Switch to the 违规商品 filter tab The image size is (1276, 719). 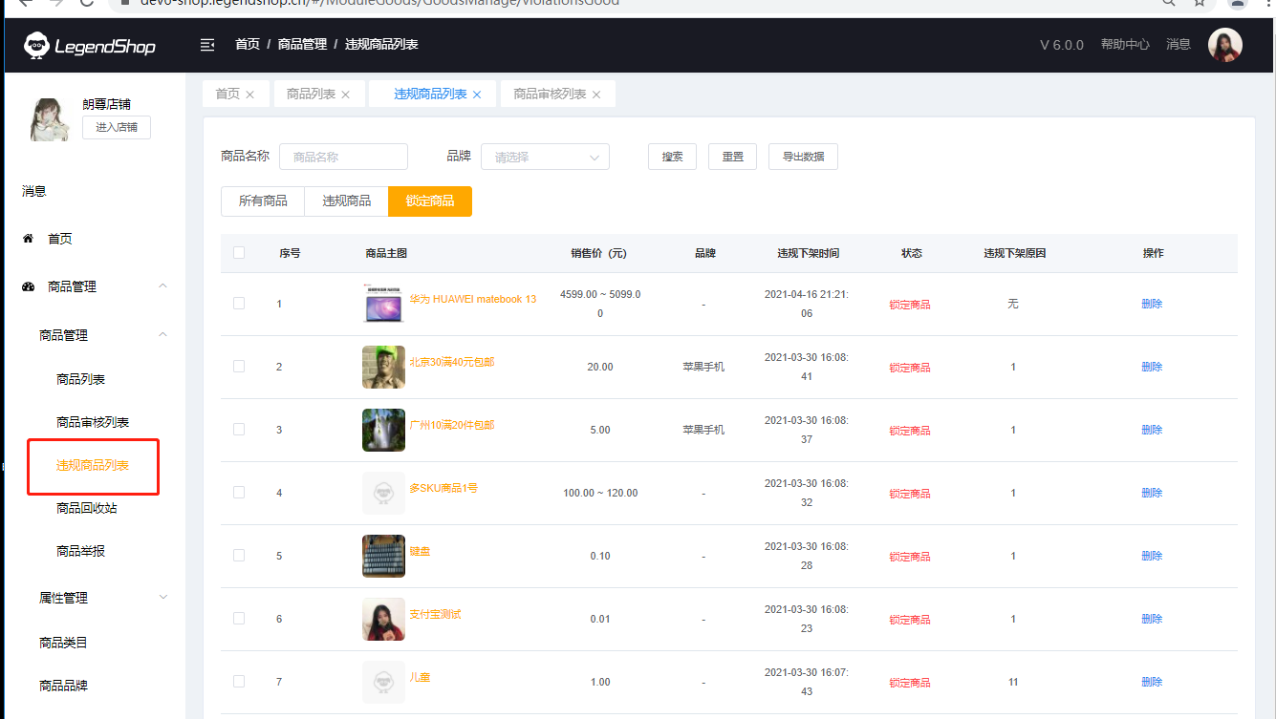tap(346, 201)
